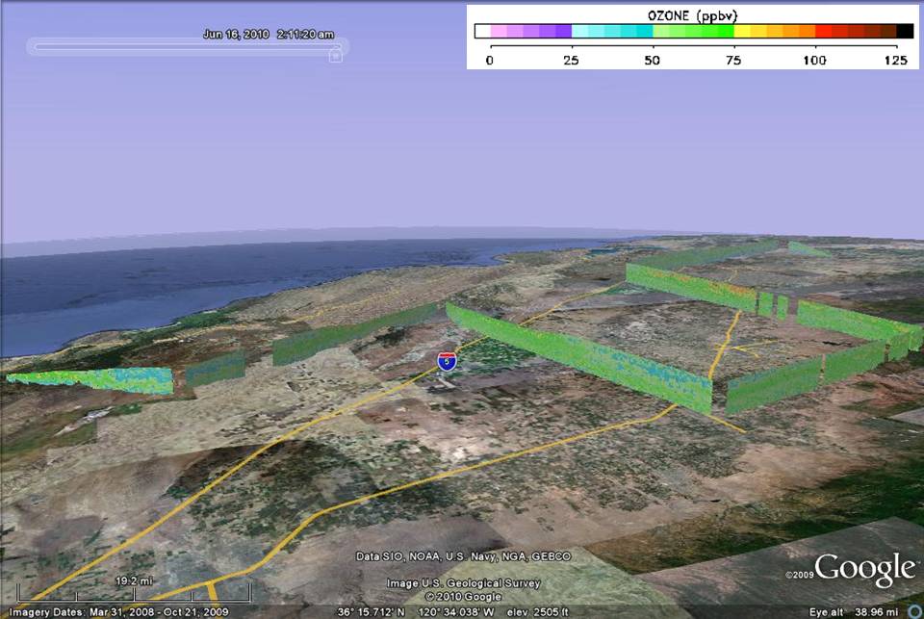Click the '© 2010 Google' copyright text
The width and height of the screenshot is (924, 619).
click(x=463, y=597)
